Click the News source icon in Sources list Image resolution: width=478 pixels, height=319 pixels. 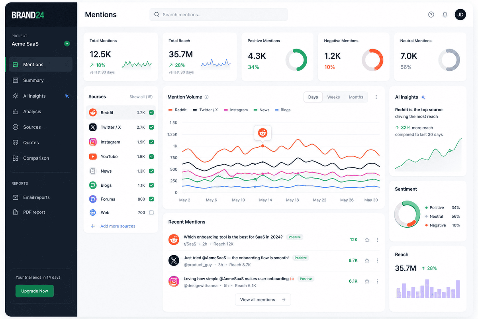(93, 171)
